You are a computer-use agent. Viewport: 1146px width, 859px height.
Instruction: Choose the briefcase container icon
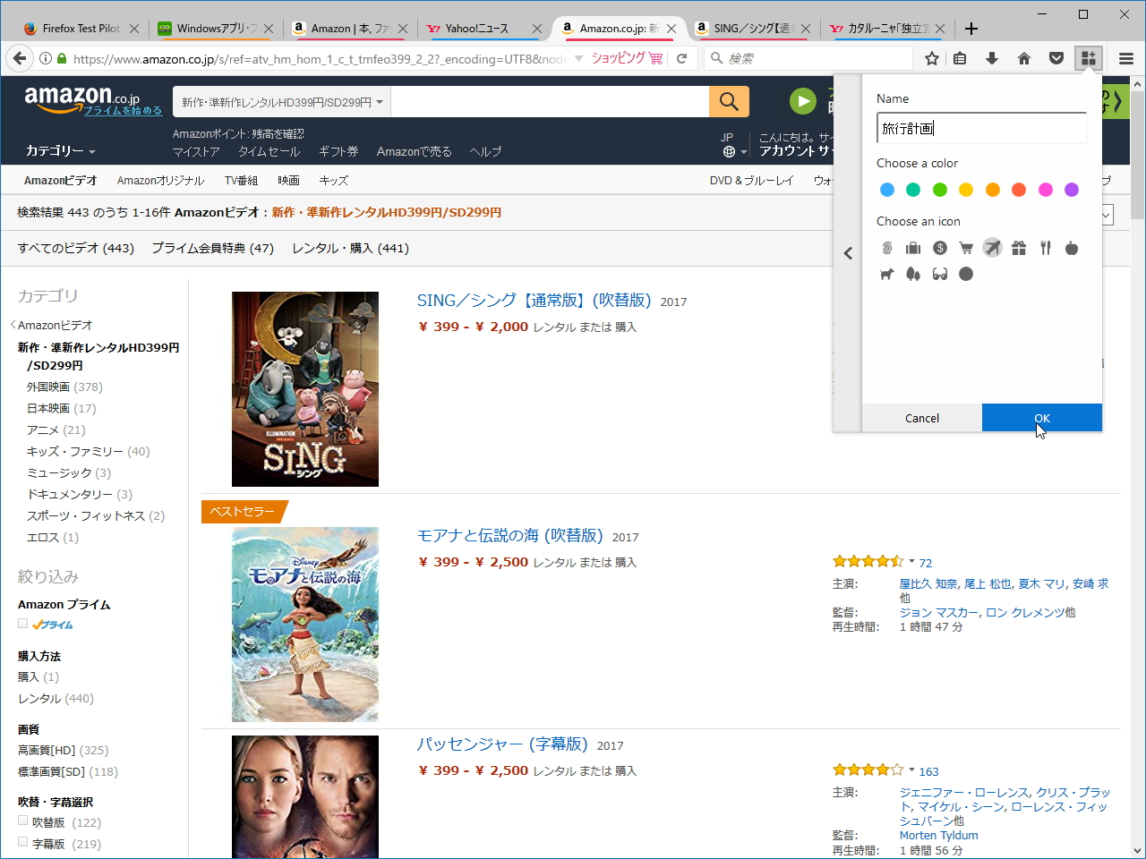913,248
